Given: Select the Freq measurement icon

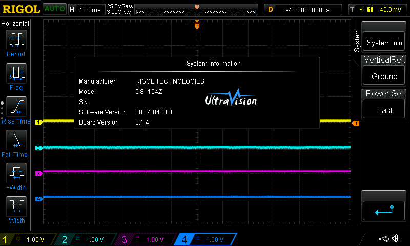Looking at the screenshot, I should click(x=16, y=73).
